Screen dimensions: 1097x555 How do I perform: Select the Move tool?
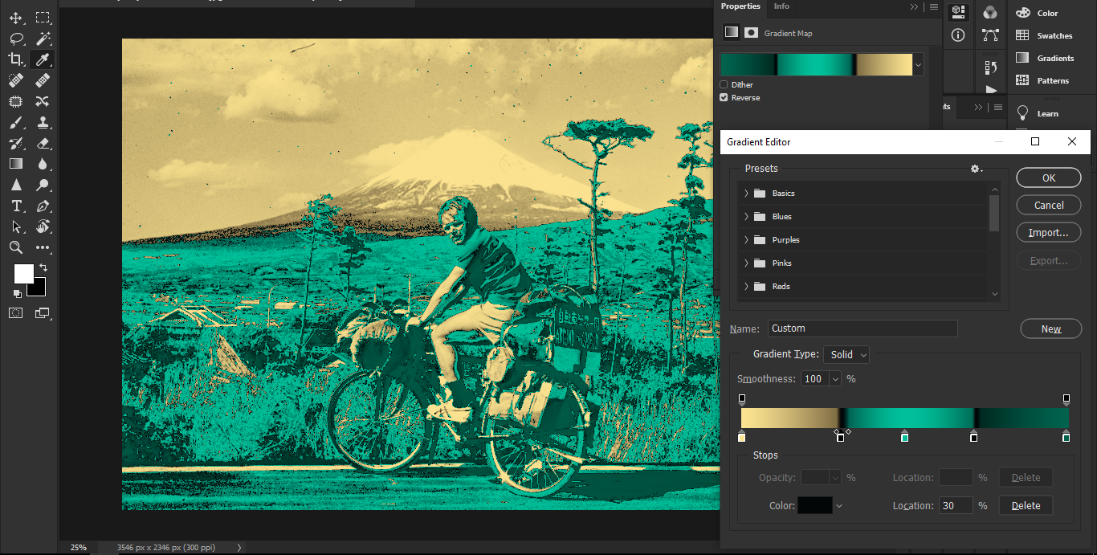click(x=16, y=17)
